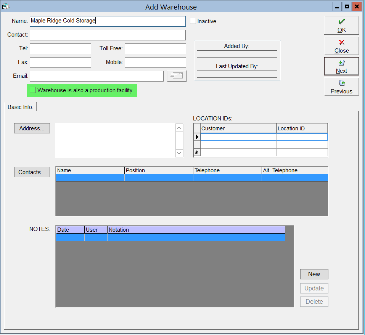Switch to the Basic Info. tab
365x335 pixels.
tap(21, 107)
